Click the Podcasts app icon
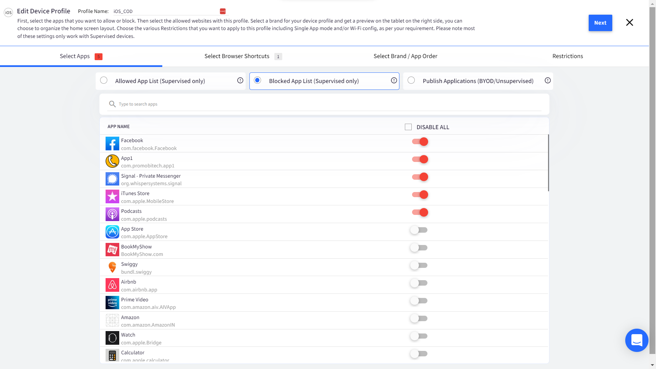 point(112,214)
